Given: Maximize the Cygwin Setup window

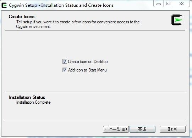Looking at the screenshot, I should click(x=168, y=4).
